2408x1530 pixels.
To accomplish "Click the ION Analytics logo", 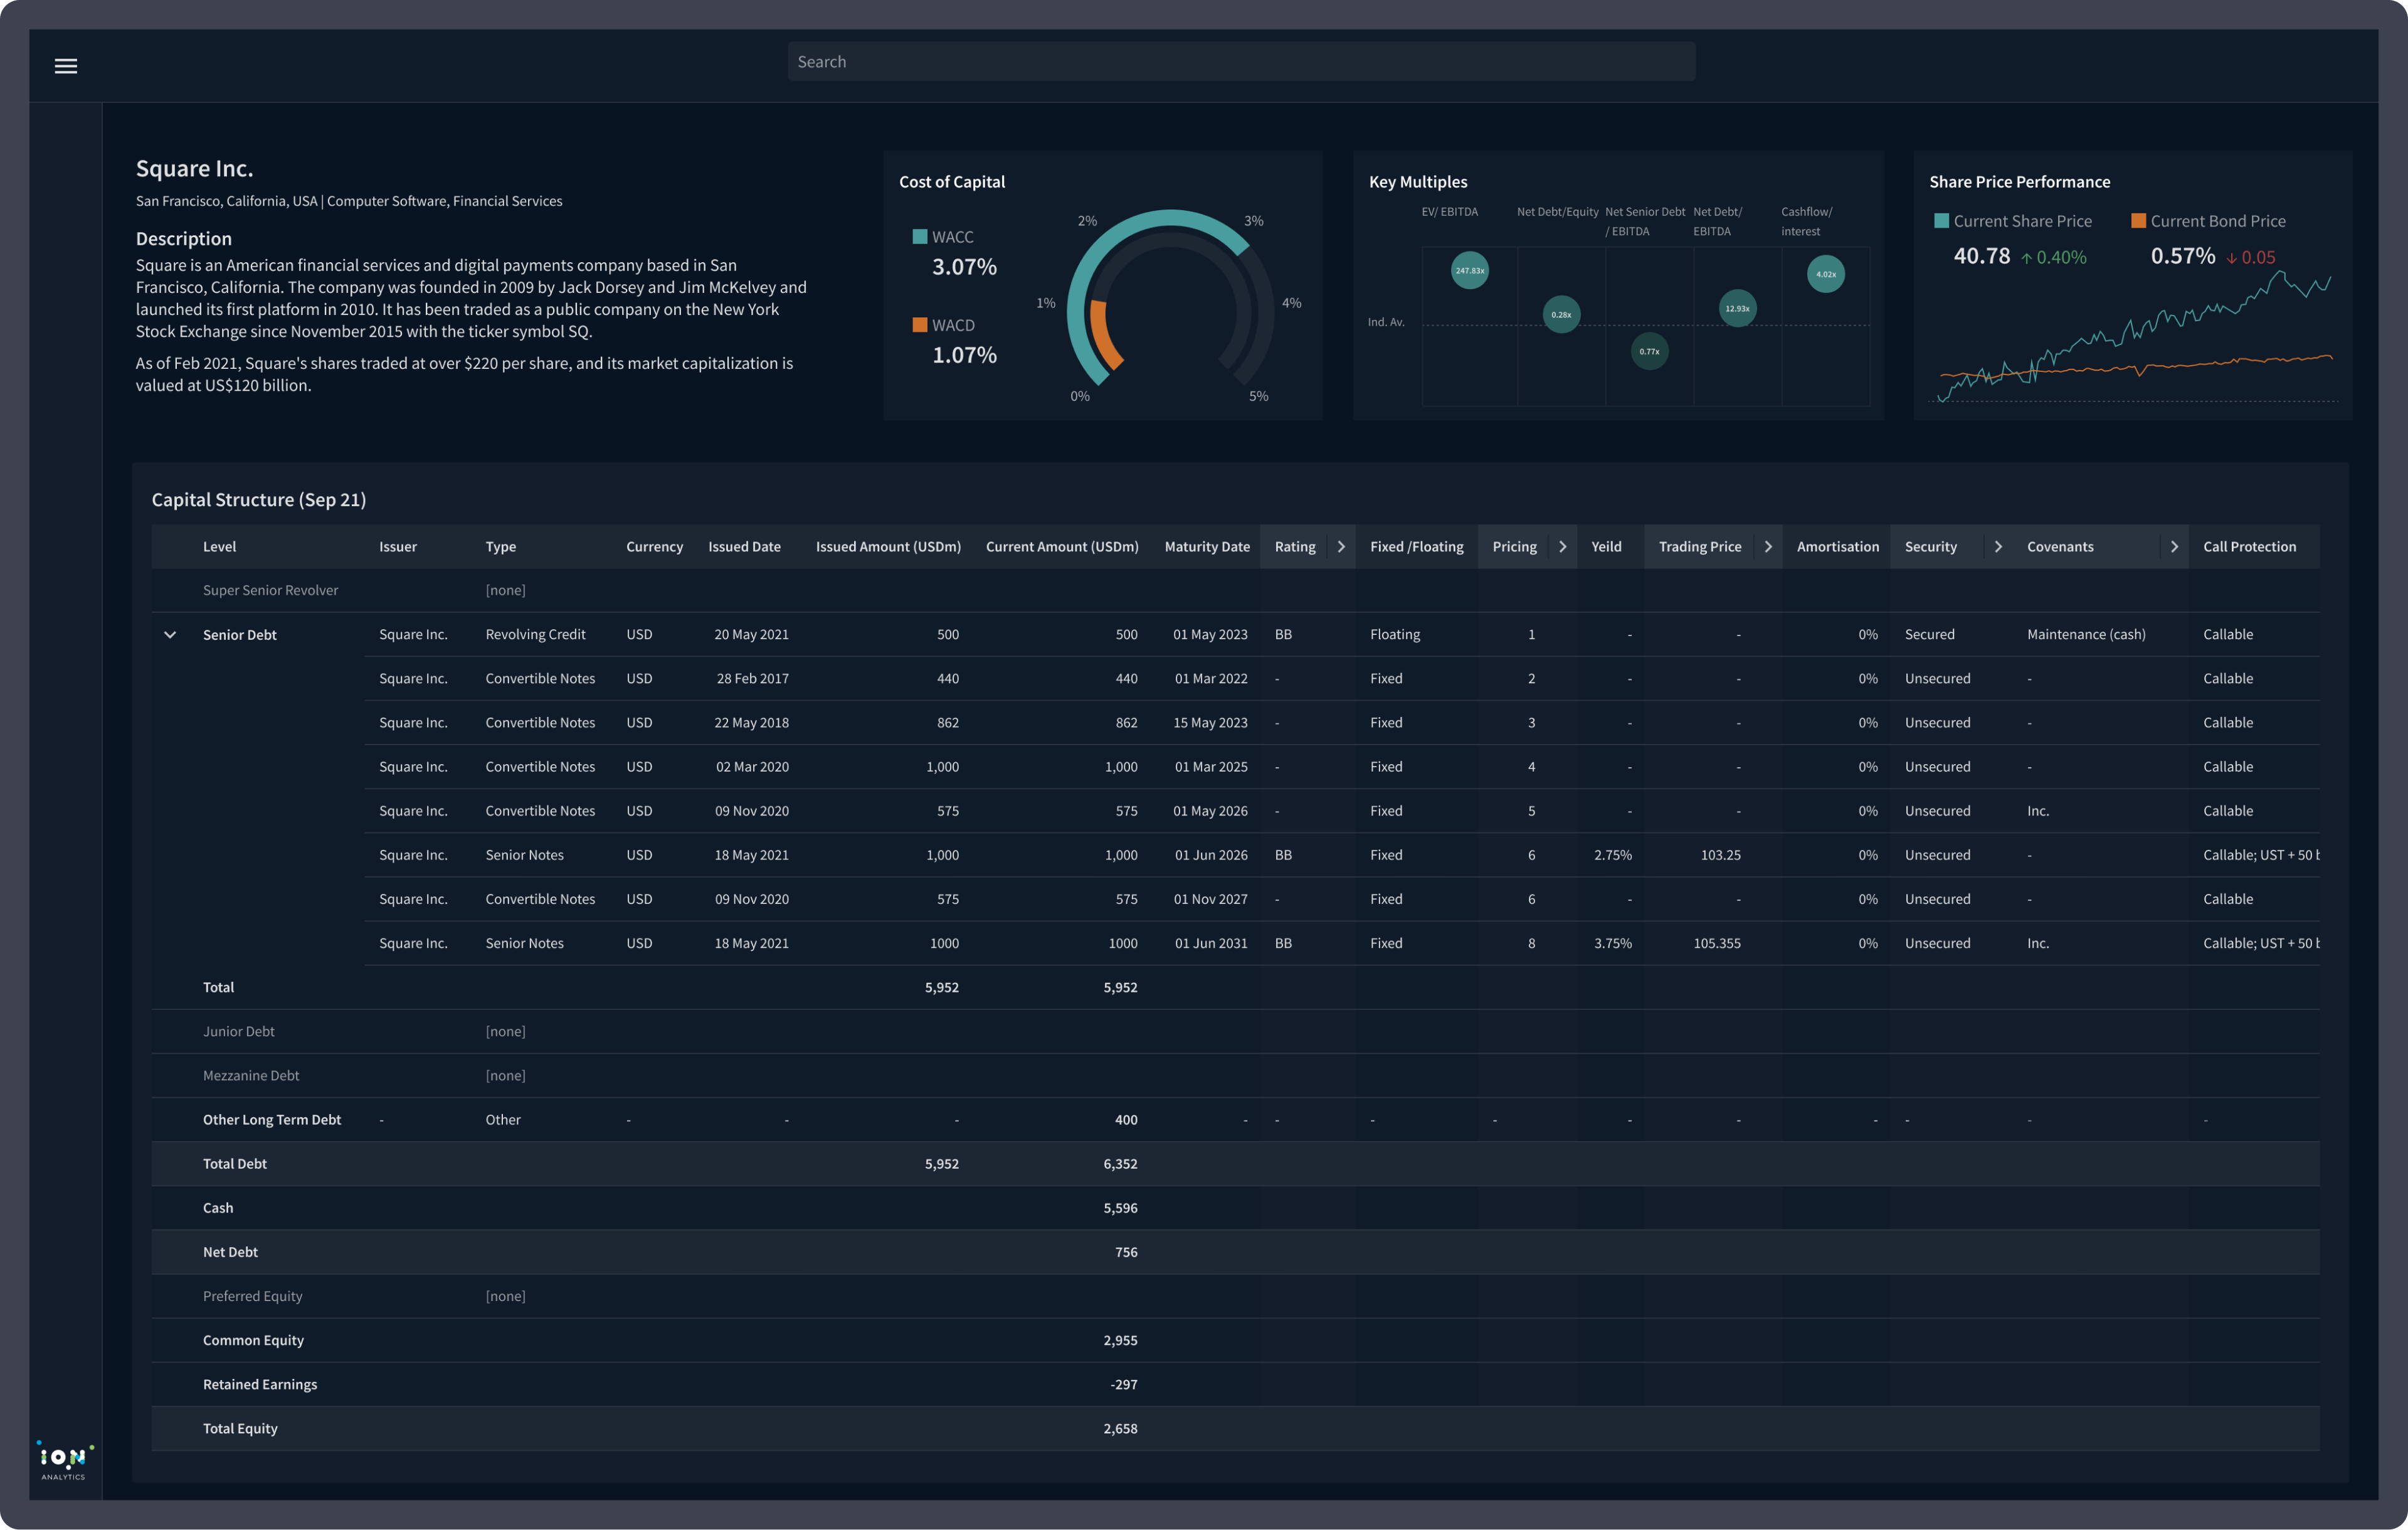I will pos(64,1460).
